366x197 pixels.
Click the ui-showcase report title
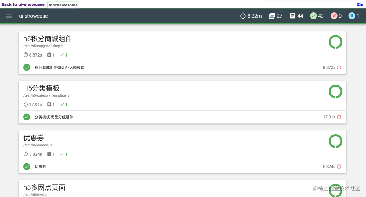tap(33, 16)
